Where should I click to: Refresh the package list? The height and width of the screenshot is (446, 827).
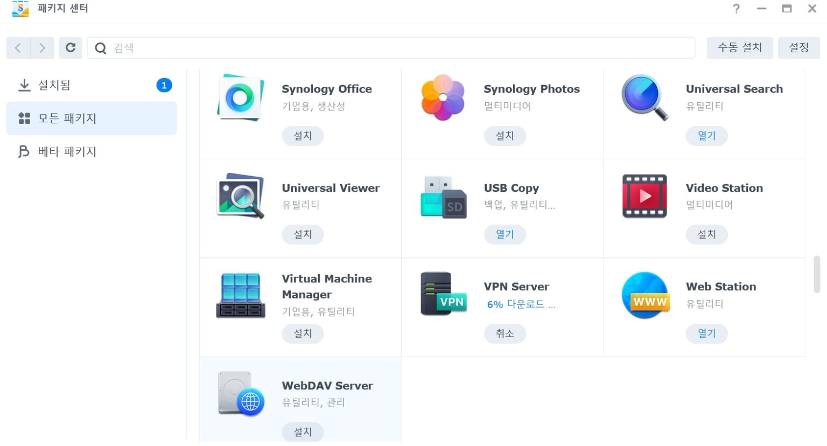71,48
